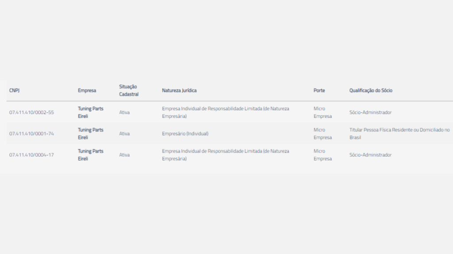This screenshot has width=453, height=254.
Task: Open CNPJ 07.411.410/0002-55 entry
Action: (x=31, y=112)
